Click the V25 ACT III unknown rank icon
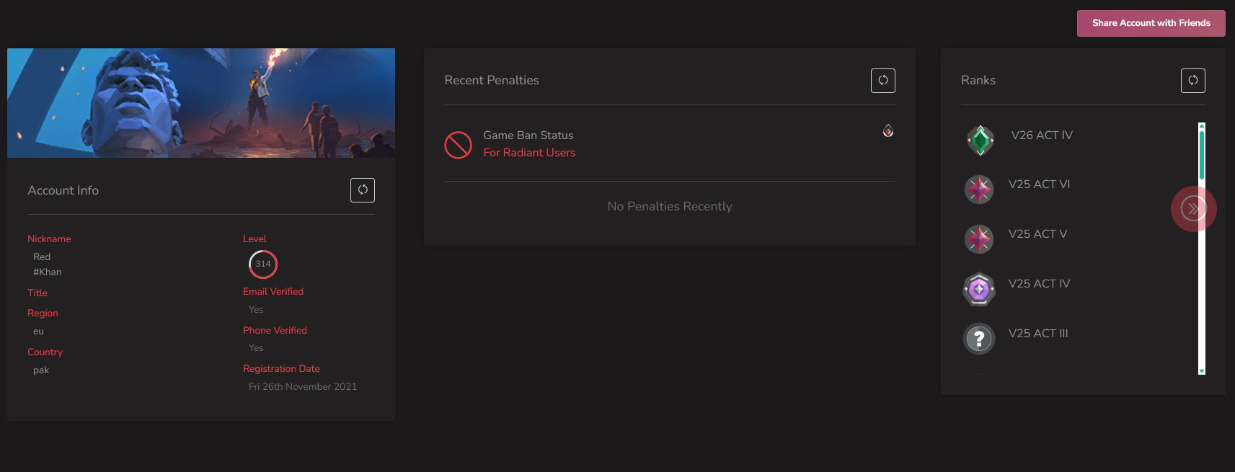 coord(979,339)
